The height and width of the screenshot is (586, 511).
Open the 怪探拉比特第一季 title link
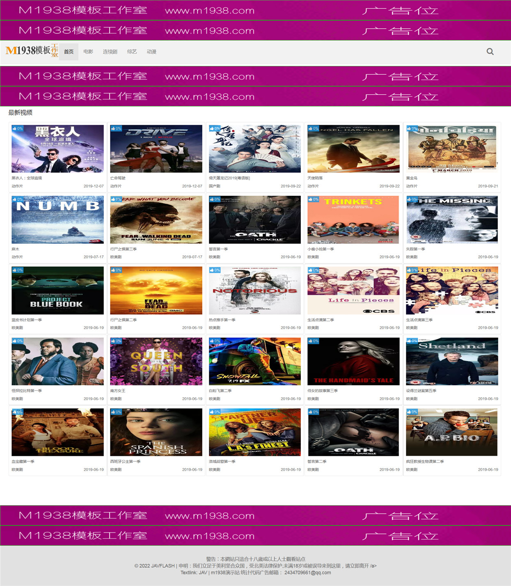(27, 391)
